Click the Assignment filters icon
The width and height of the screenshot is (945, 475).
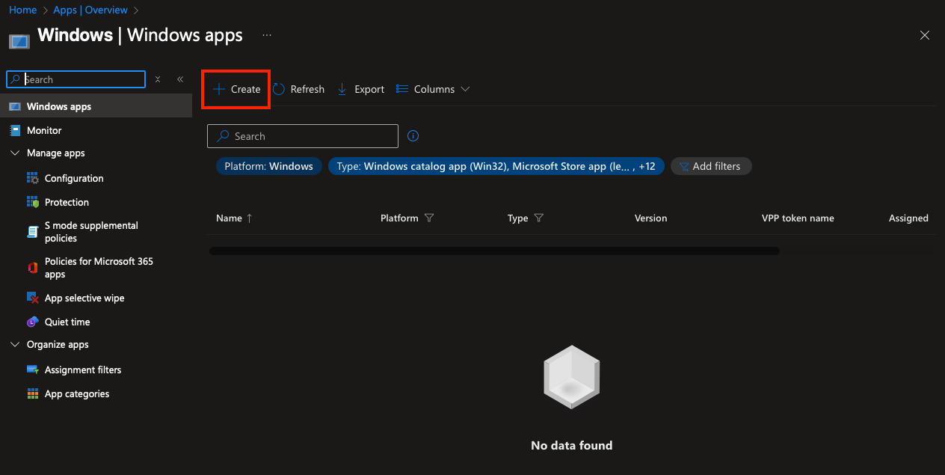(x=33, y=370)
